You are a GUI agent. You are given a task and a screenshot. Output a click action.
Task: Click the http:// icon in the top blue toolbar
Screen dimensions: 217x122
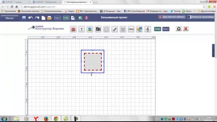tap(57, 18)
